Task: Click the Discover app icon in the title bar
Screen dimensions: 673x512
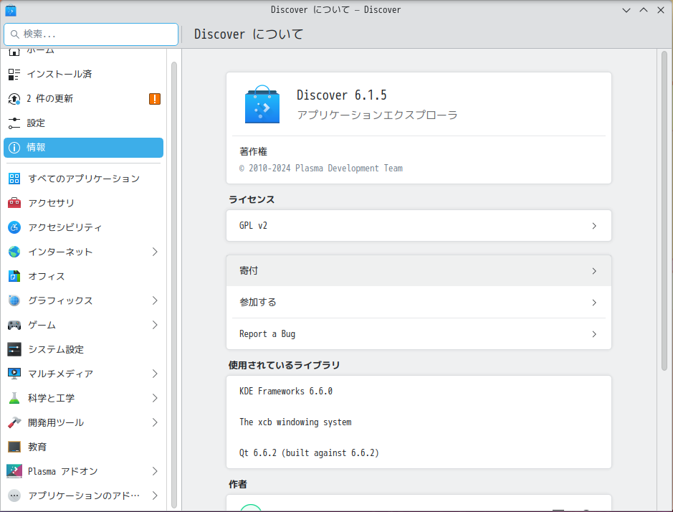Action: (11, 10)
